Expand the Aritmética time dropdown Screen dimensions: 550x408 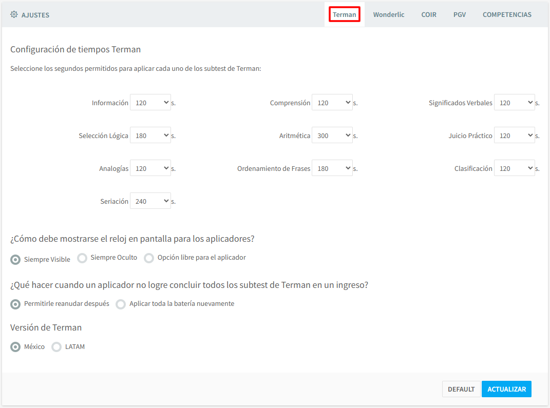click(x=332, y=135)
